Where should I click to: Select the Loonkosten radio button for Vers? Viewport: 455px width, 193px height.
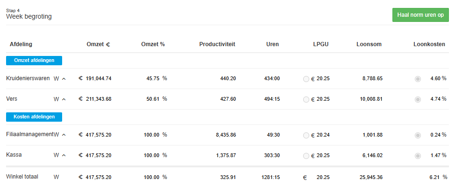point(418,99)
